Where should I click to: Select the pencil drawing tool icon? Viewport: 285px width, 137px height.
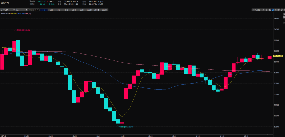coord(264,10)
